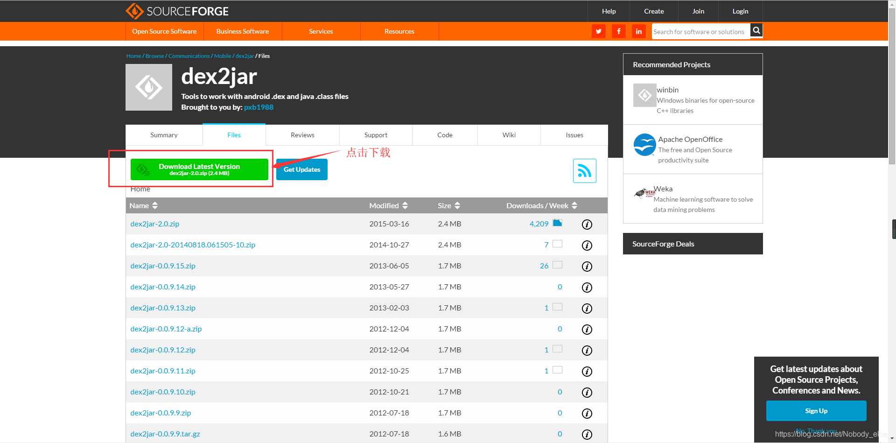Viewport: 896px width, 443px height.
Task: Show info for dex2jar-0.0.9.10.zip
Action: (x=587, y=393)
